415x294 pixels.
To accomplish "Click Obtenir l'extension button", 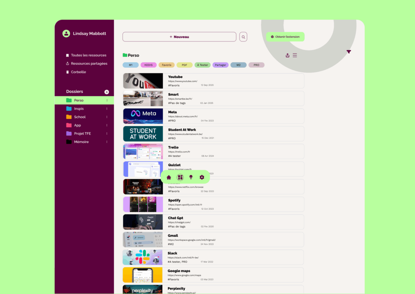I will [x=285, y=37].
